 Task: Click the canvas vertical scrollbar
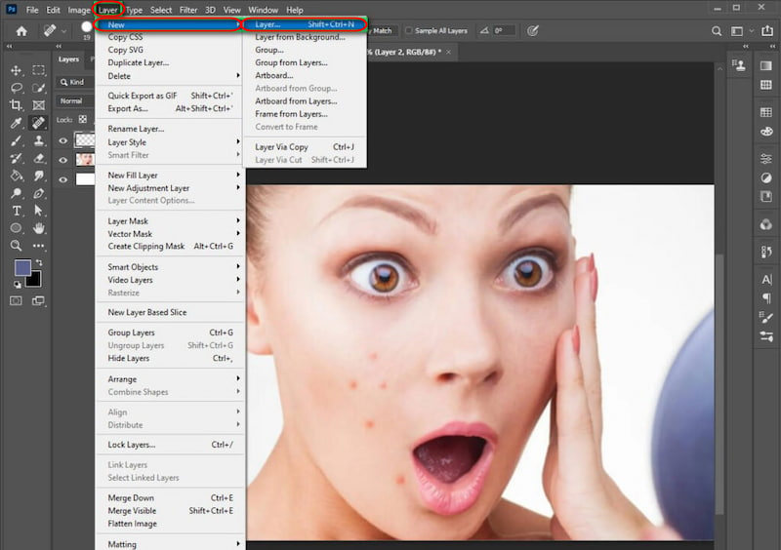pos(719,384)
